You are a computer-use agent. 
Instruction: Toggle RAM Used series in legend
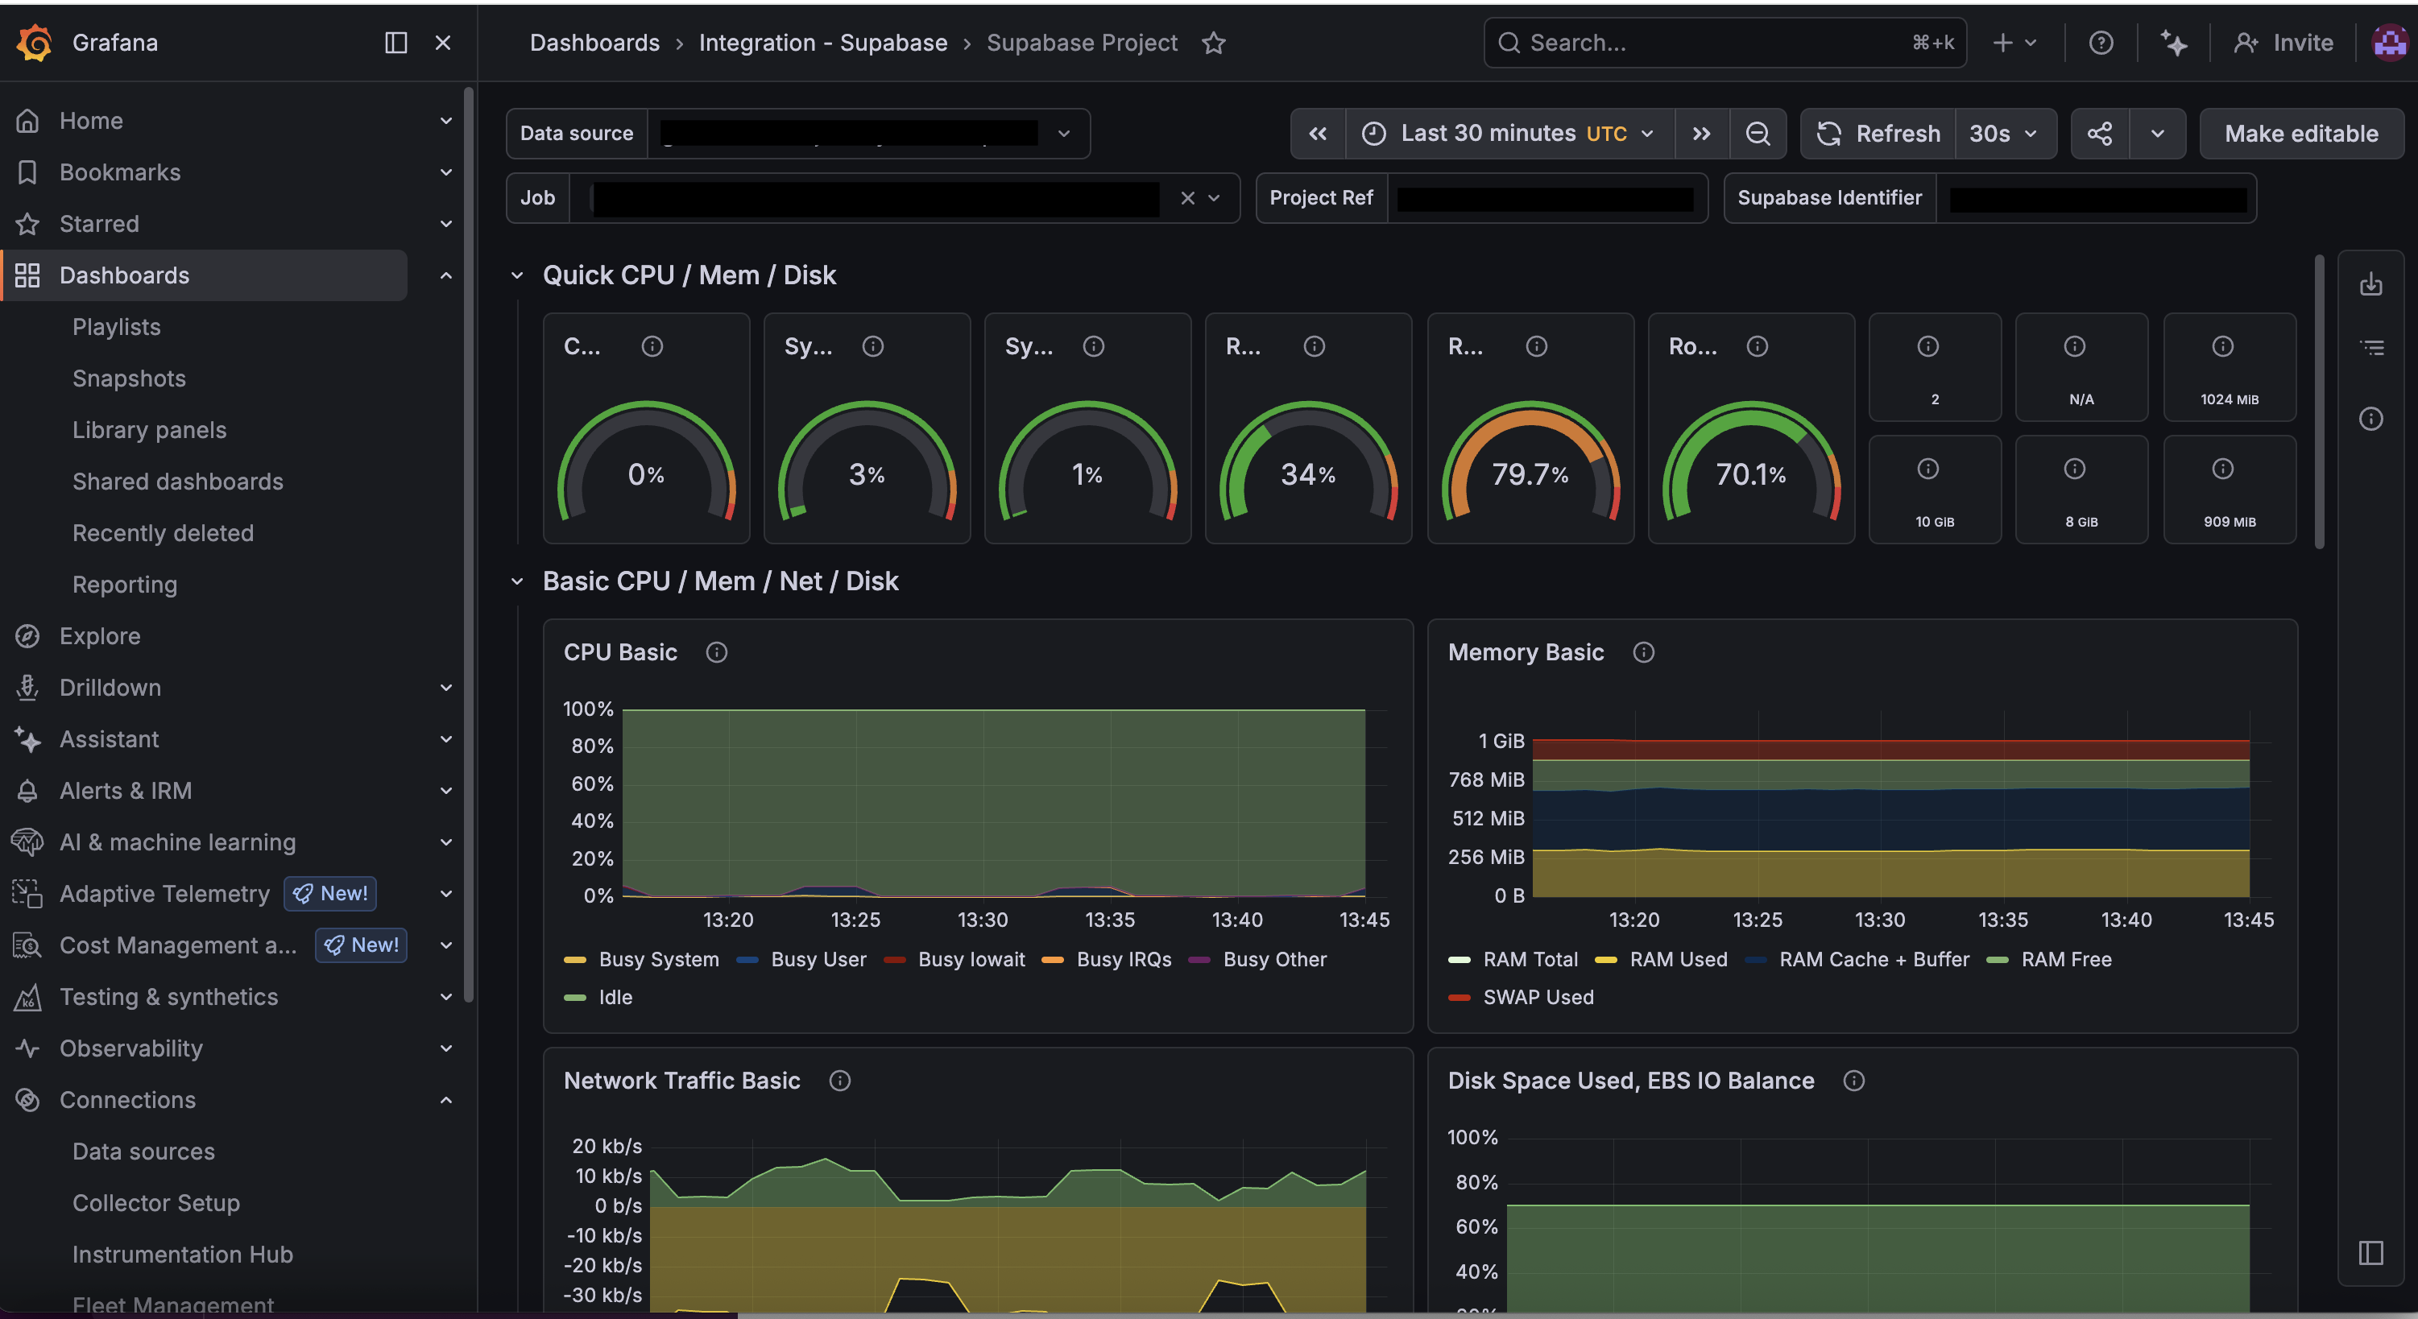tap(1679, 960)
